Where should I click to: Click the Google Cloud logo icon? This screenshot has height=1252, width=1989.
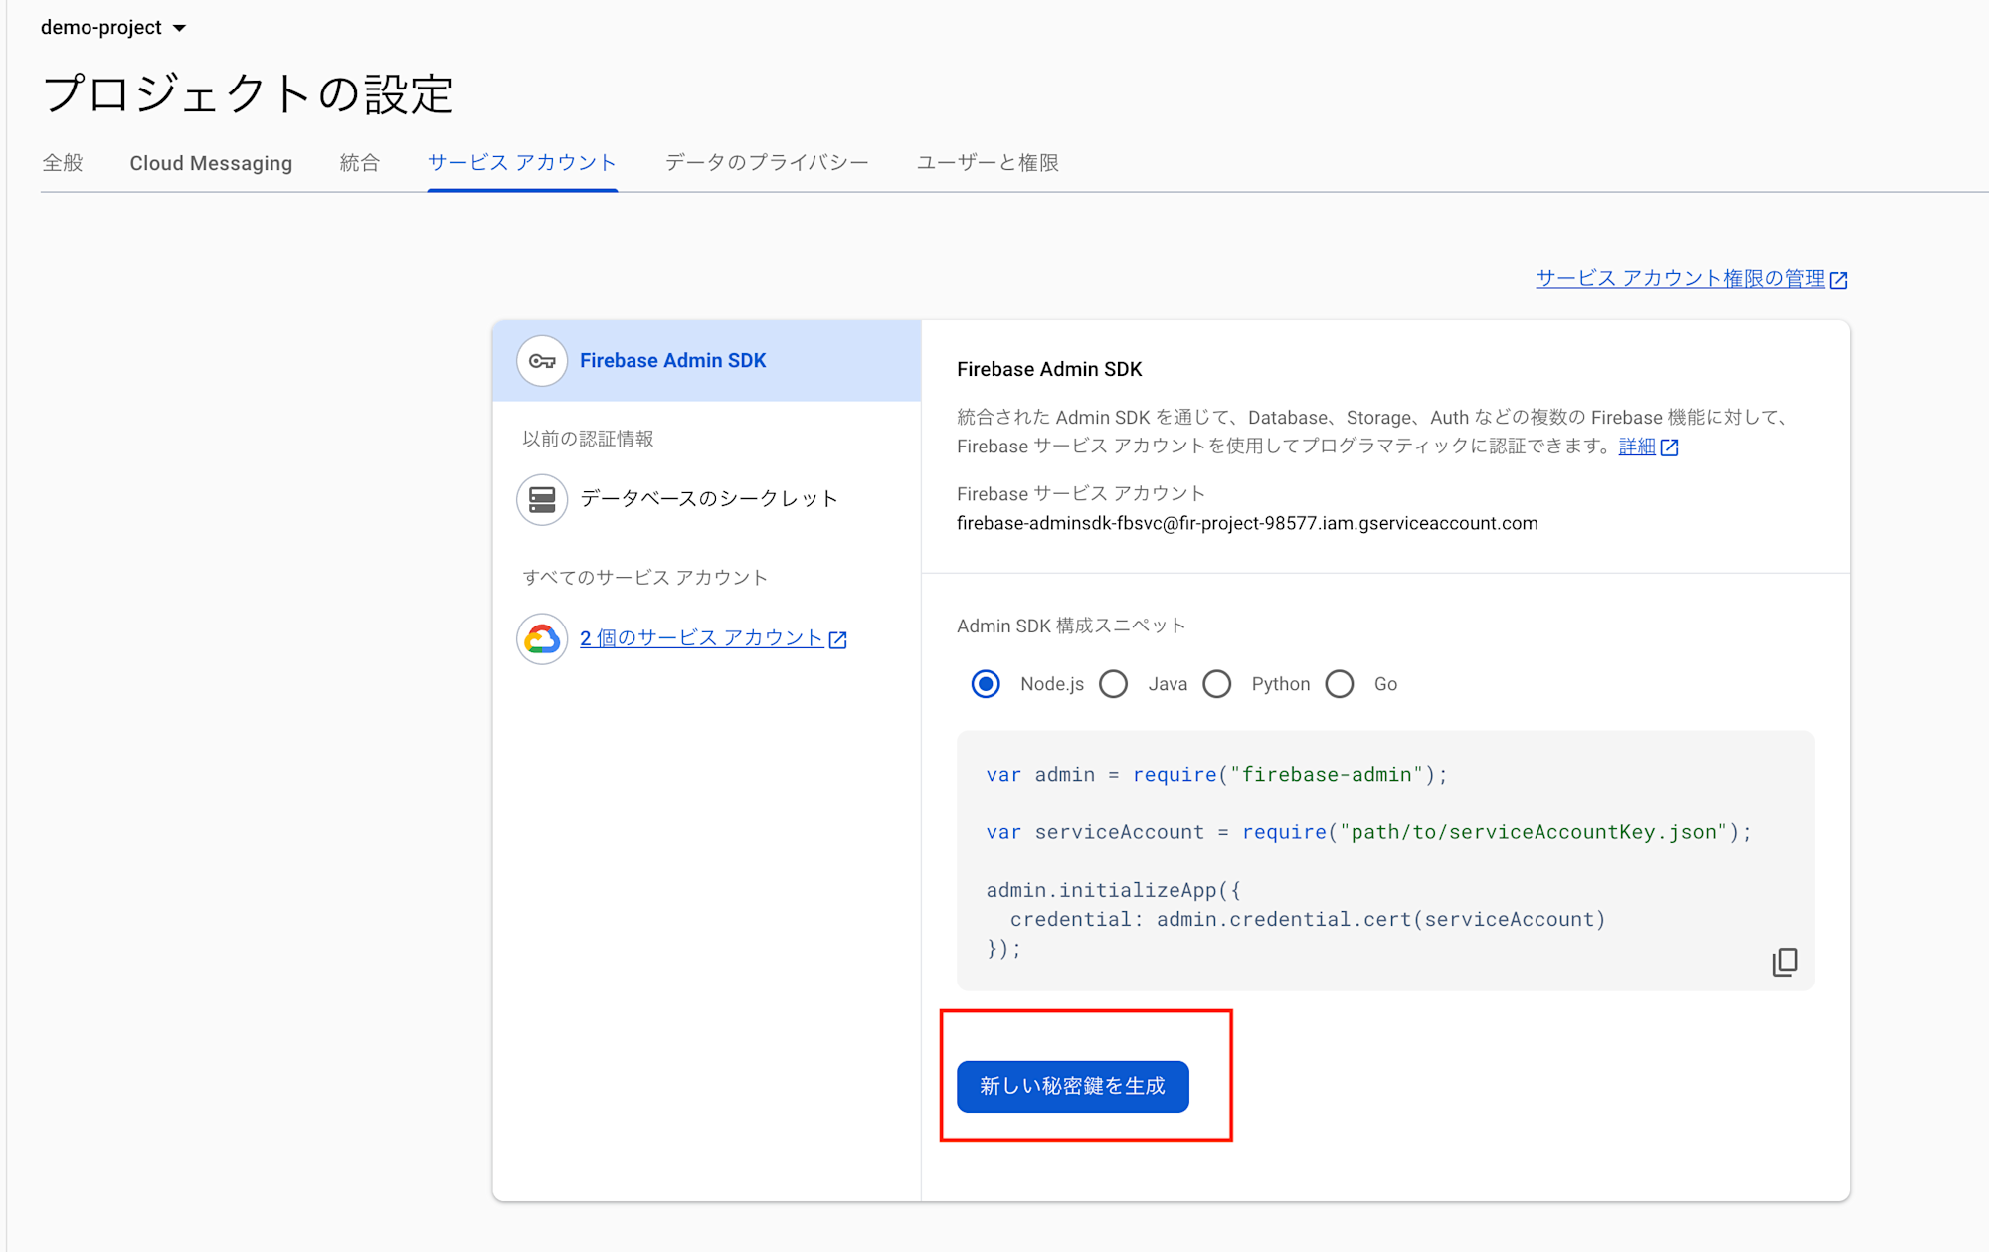pos(542,638)
